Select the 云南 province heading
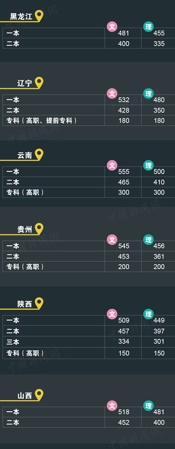The height and width of the screenshot is (449, 175). click(24, 155)
